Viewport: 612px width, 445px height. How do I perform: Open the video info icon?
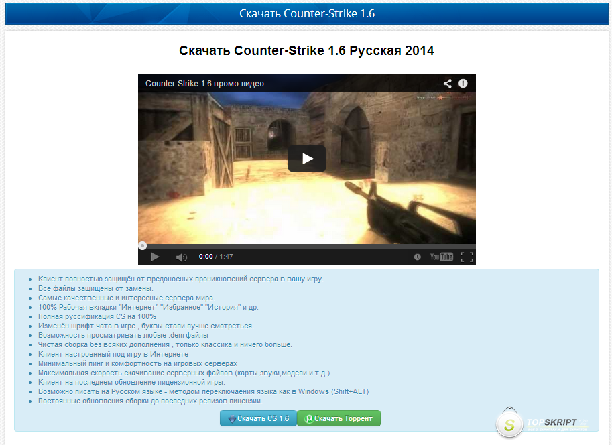(x=463, y=84)
